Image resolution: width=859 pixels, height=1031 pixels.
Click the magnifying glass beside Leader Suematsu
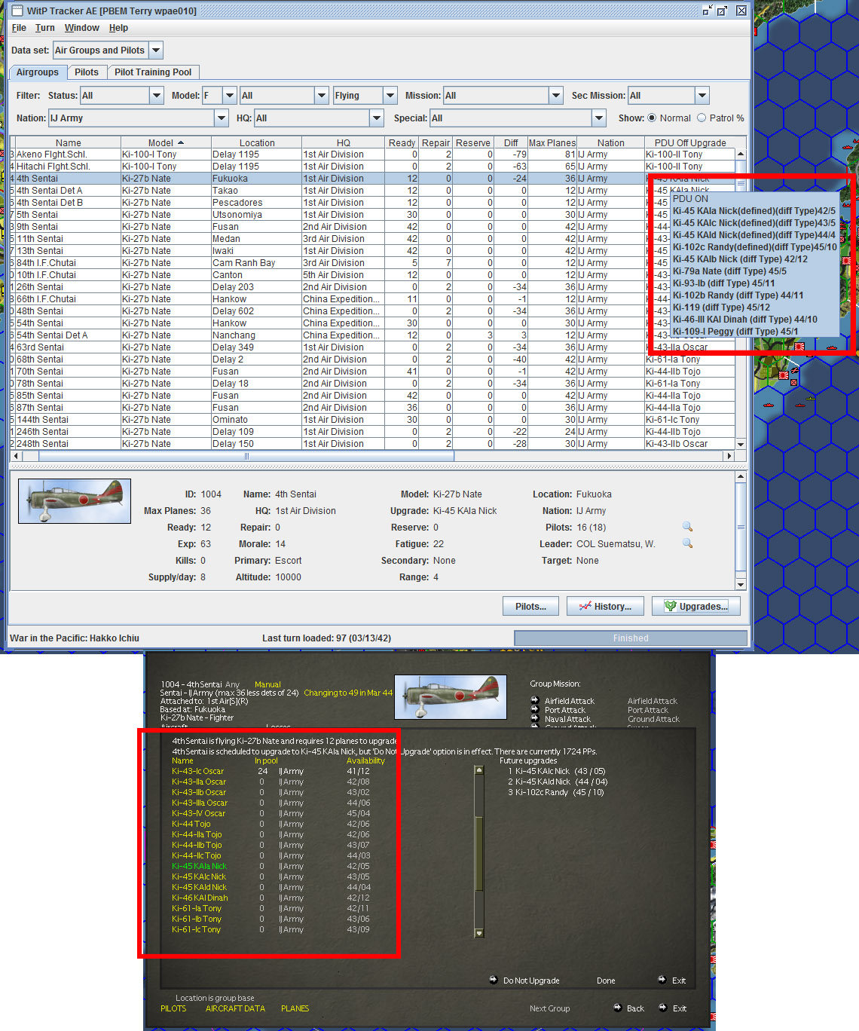[x=687, y=543]
